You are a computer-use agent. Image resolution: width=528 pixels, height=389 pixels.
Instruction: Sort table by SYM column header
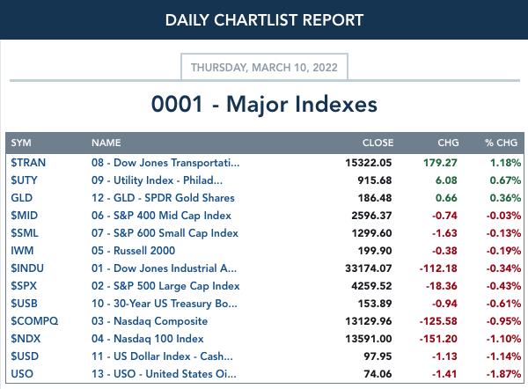pyautogui.click(x=21, y=143)
